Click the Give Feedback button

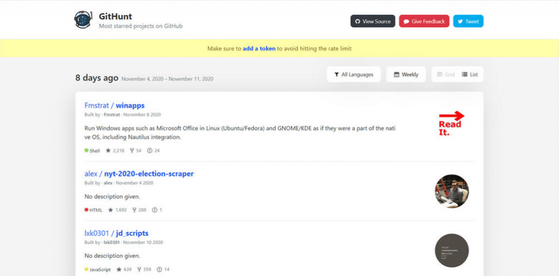424,21
